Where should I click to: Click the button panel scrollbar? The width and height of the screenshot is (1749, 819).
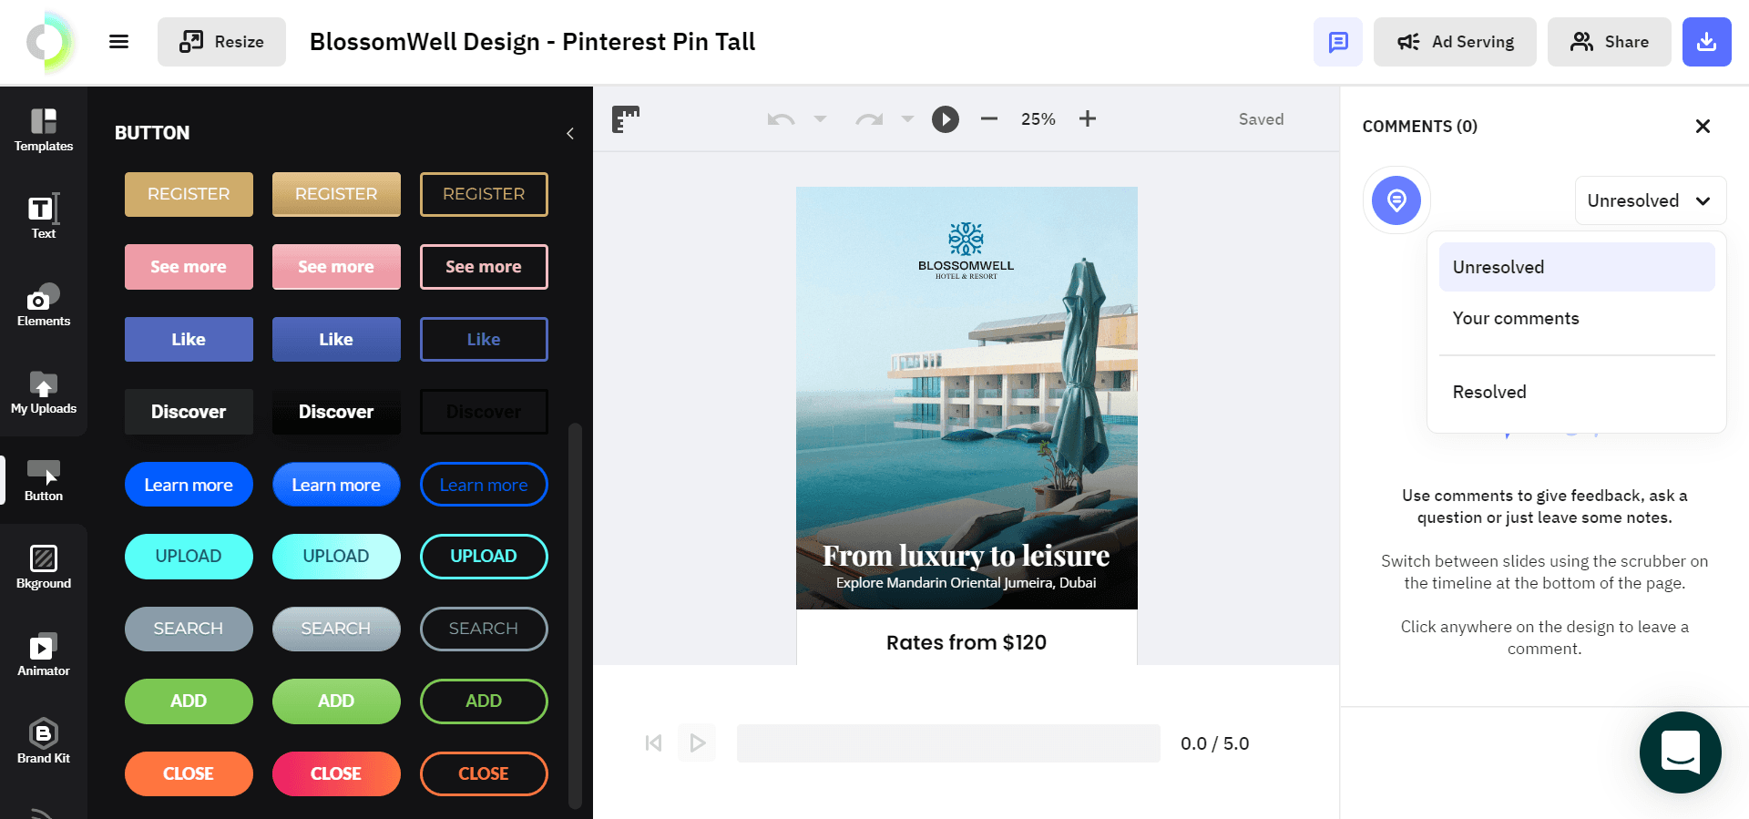tap(575, 615)
